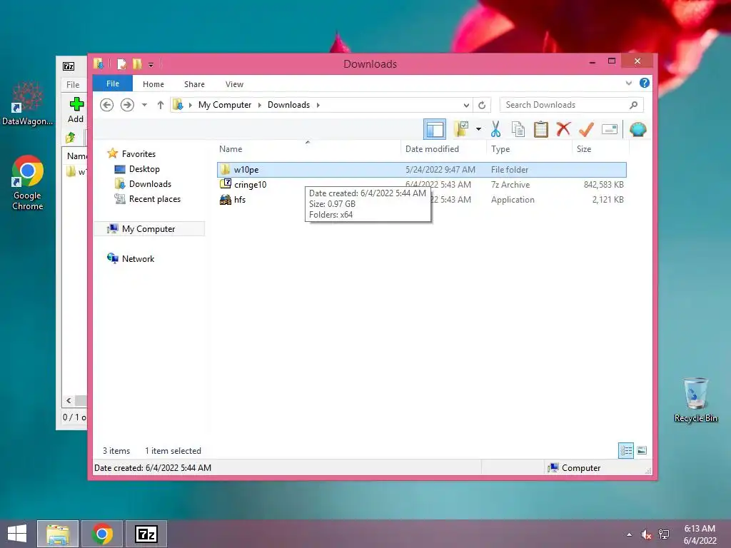Click the blue shell icon in toolbar
Image resolution: width=731 pixels, height=548 pixels.
(637, 129)
